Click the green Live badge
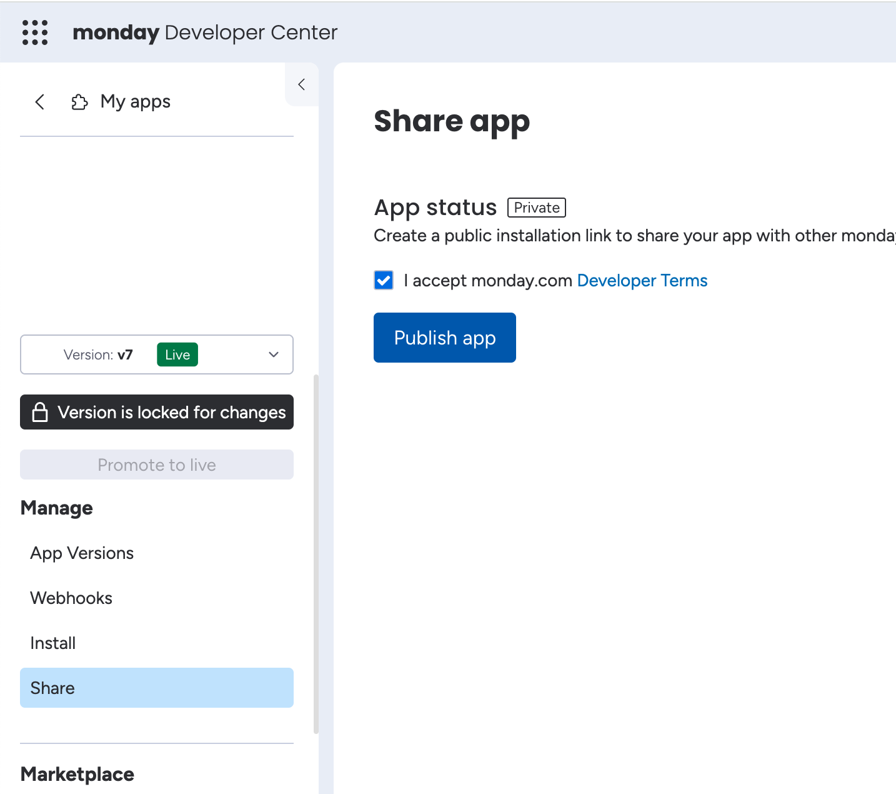The height and width of the screenshot is (794, 896). [177, 354]
